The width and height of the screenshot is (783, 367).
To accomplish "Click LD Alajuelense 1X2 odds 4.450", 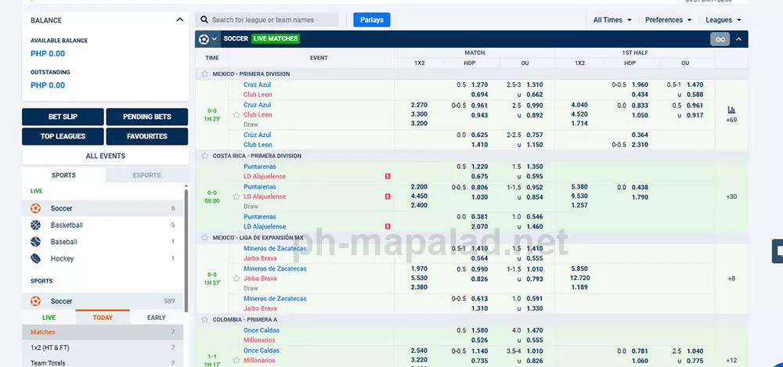I will point(419,196).
